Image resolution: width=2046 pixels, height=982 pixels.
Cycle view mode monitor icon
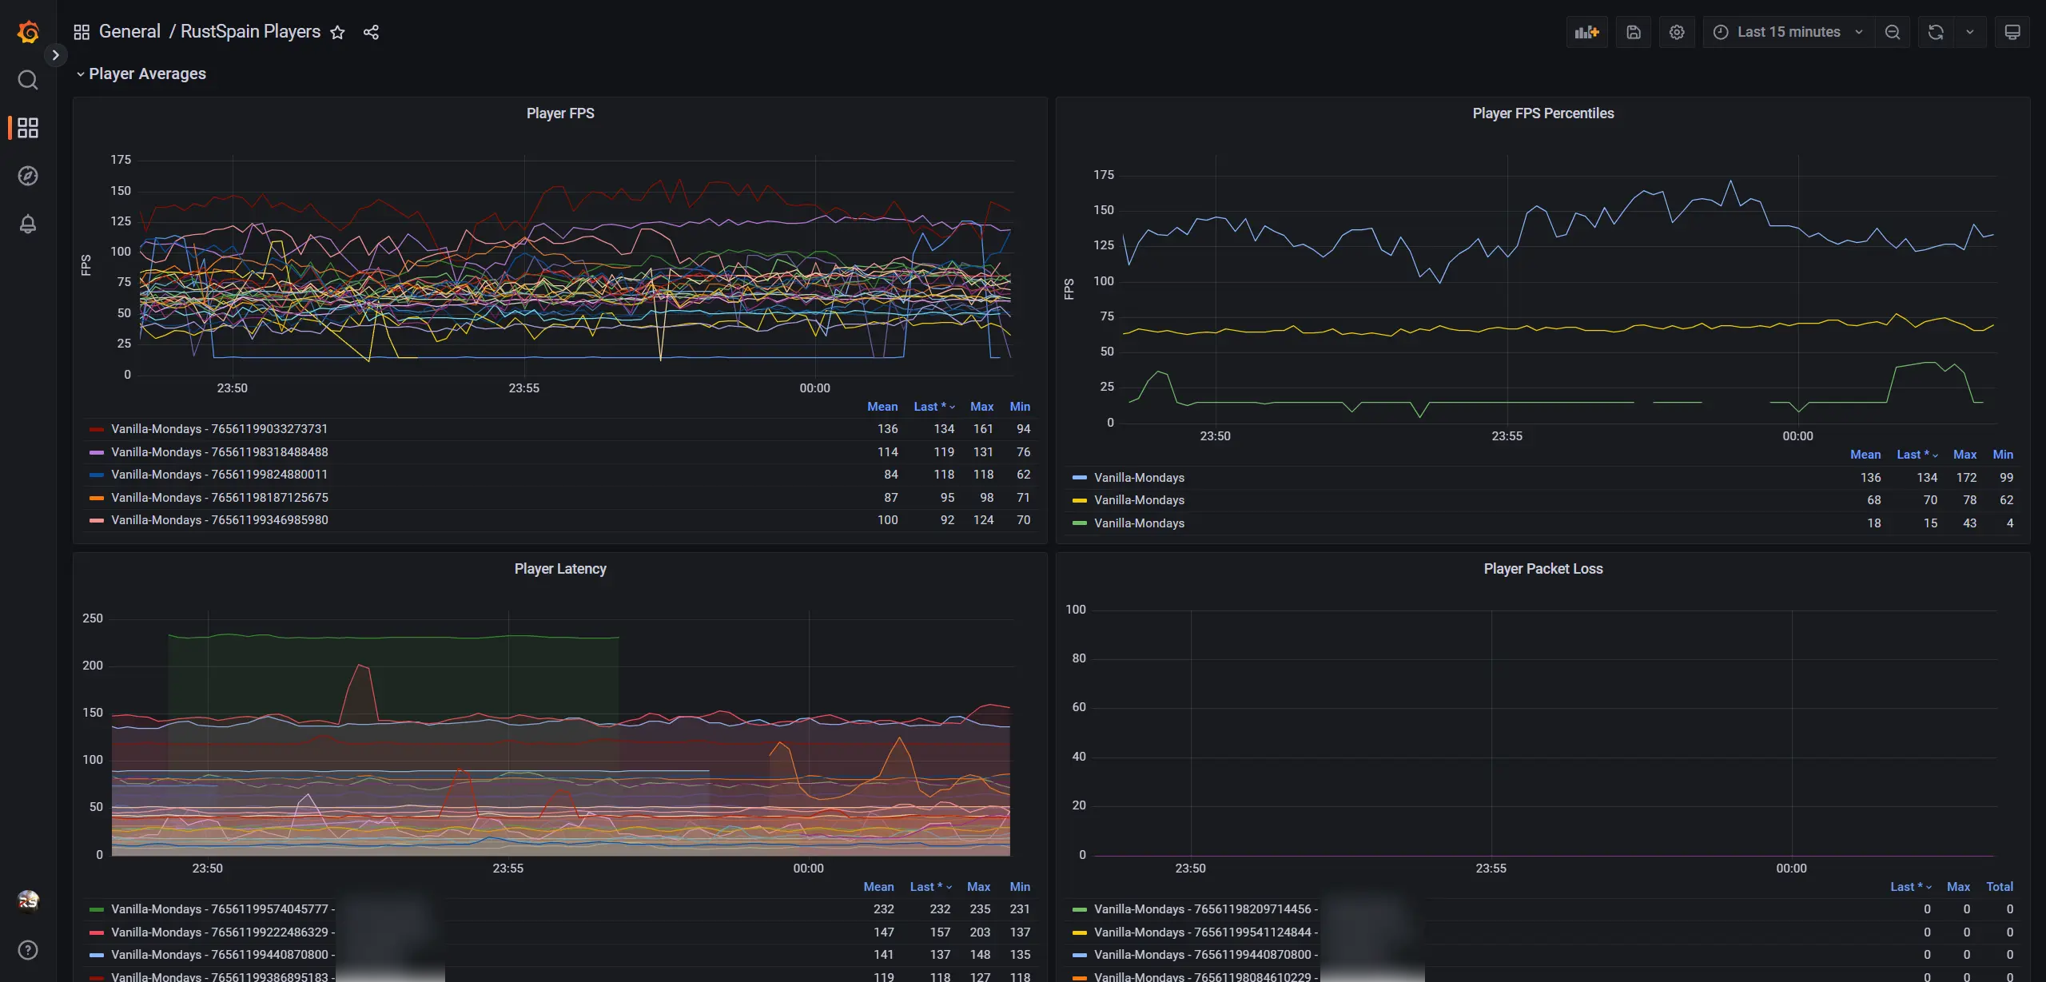[x=2012, y=32]
